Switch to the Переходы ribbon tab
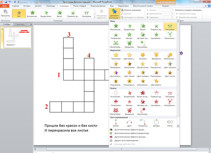The width and height of the screenshot is (211, 153). click(50, 6)
